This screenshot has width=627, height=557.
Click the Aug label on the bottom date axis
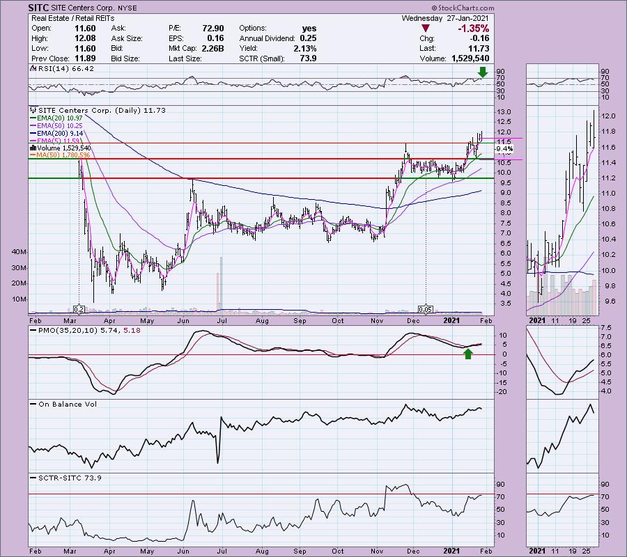pyautogui.click(x=262, y=551)
